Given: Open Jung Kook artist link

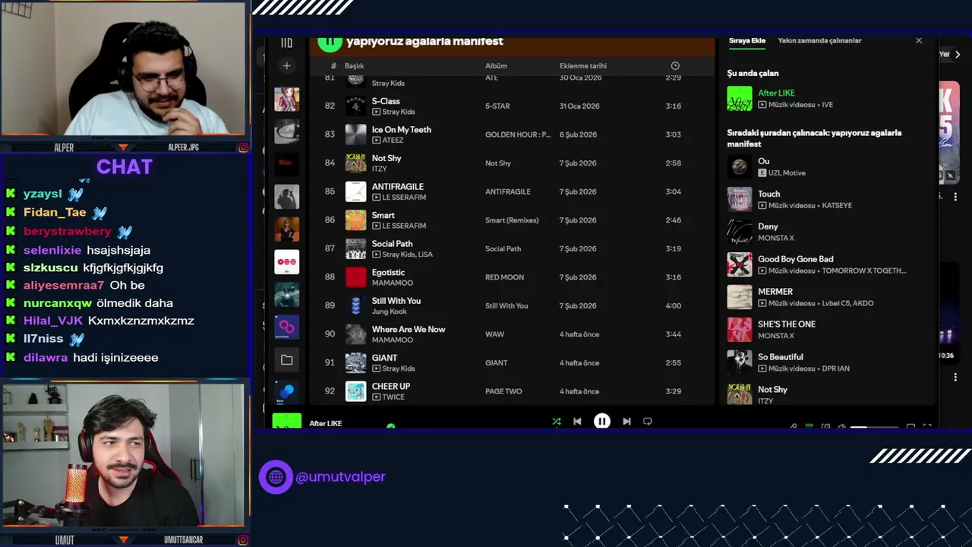Looking at the screenshot, I should 390,311.
